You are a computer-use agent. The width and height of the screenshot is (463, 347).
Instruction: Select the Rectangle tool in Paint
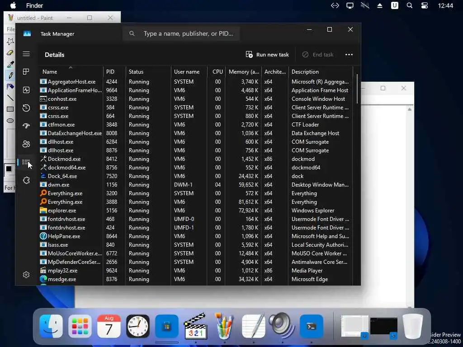[10, 109]
